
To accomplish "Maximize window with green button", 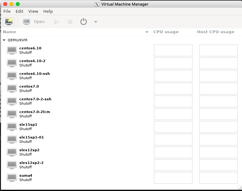I will click(x=18, y=4).
